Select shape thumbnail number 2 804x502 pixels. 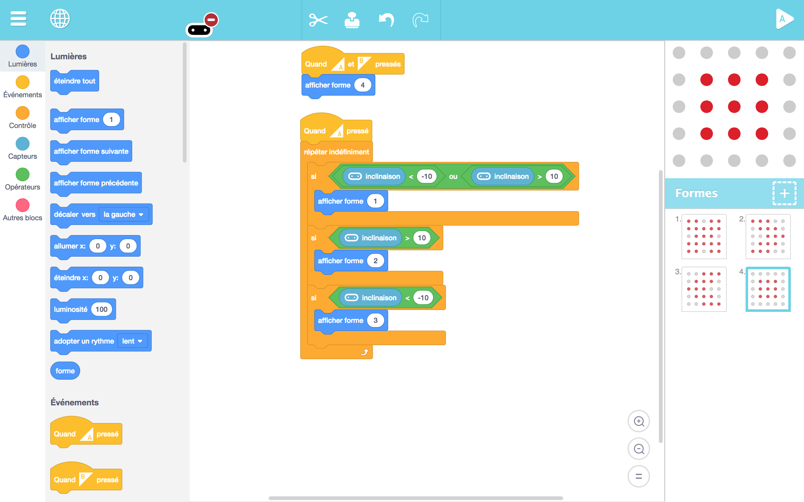click(x=768, y=236)
